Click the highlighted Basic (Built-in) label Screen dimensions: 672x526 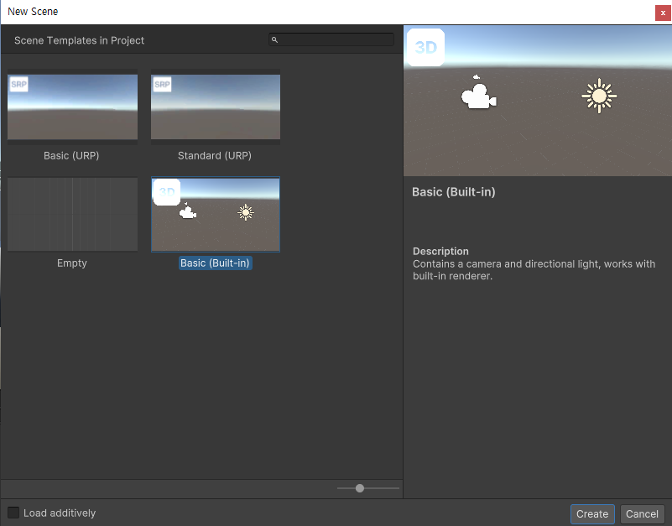(215, 263)
